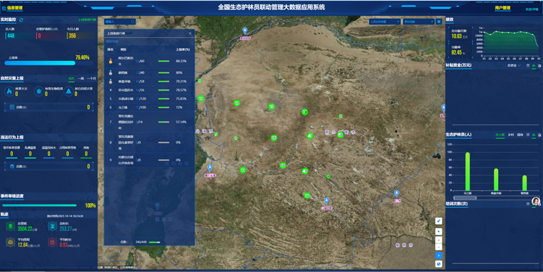543x272 pixels.
Task: Open the region dropdown on map toolbar
Action: point(418,21)
